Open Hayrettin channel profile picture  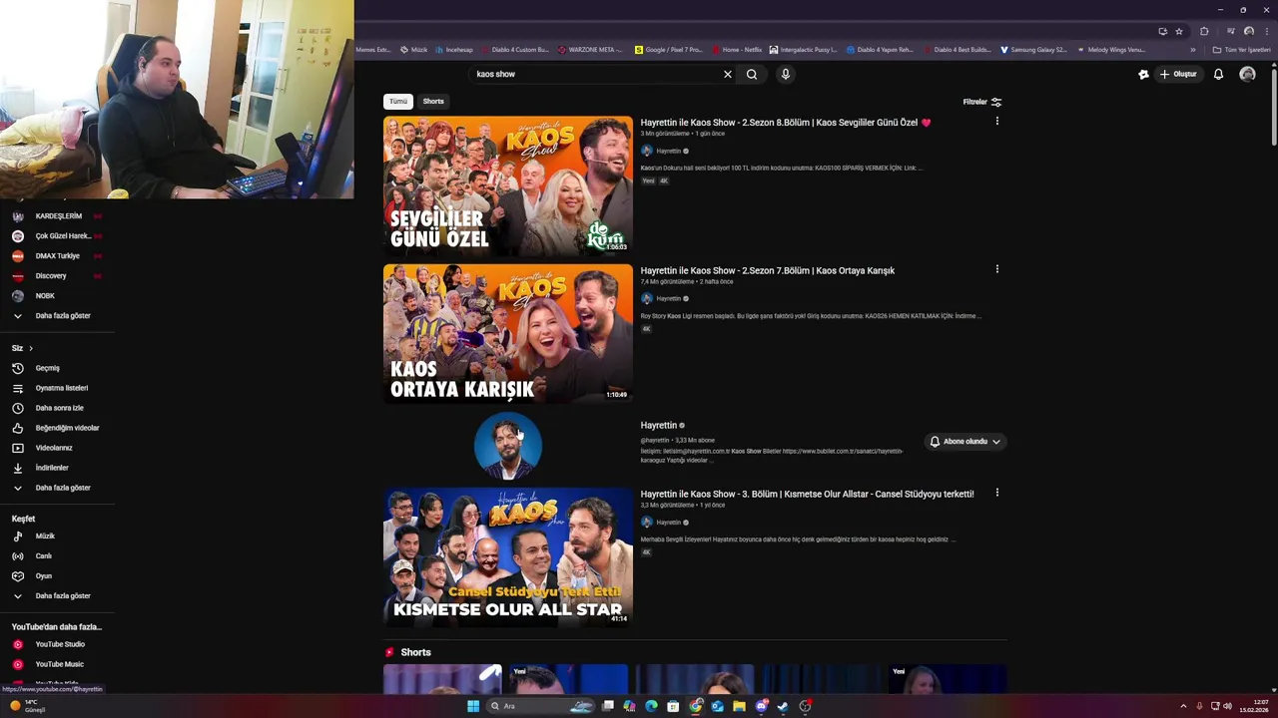(508, 446)
